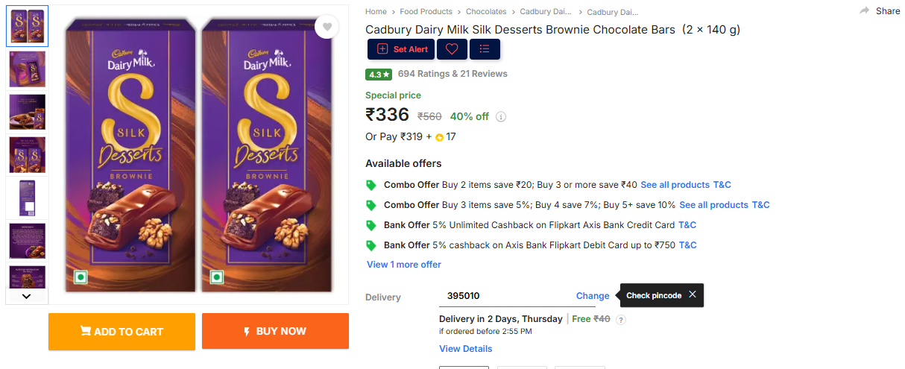Click the price info icon beside 40% off
This screenshot has width=905, height=369.
501,116
